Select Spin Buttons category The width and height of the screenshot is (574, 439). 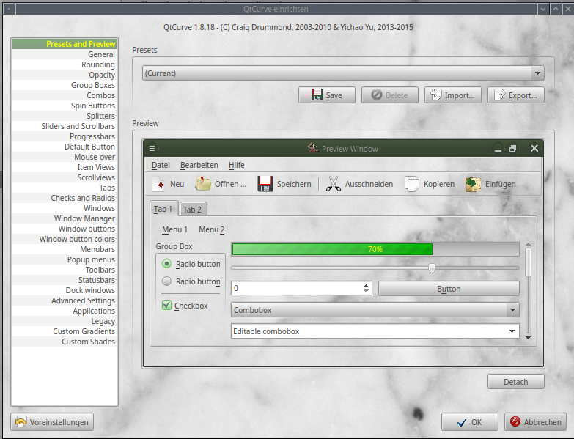[x=65, y=106]
